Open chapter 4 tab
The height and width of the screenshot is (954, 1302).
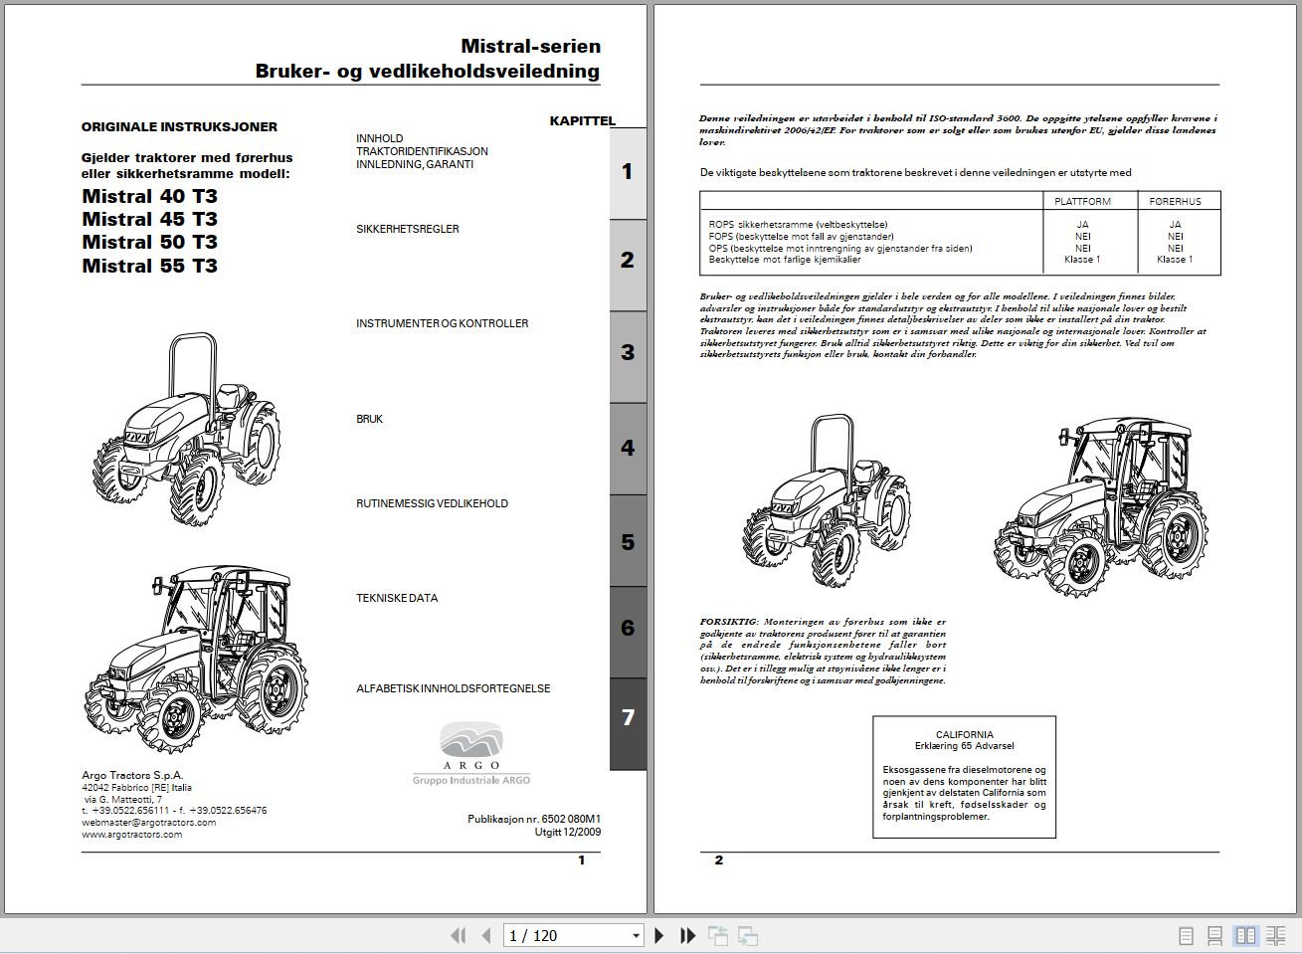pyautogui.click(x=628, y=448)
